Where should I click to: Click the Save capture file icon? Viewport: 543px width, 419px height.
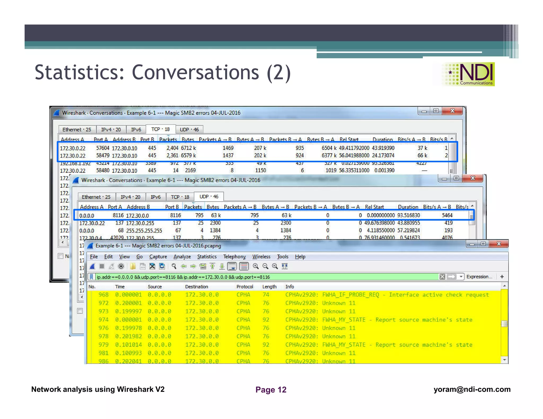[143, 266]
